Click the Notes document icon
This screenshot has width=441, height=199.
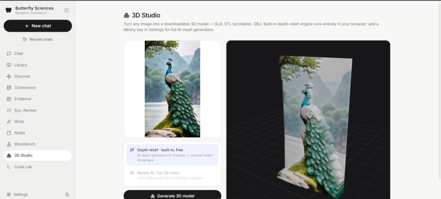9,133
